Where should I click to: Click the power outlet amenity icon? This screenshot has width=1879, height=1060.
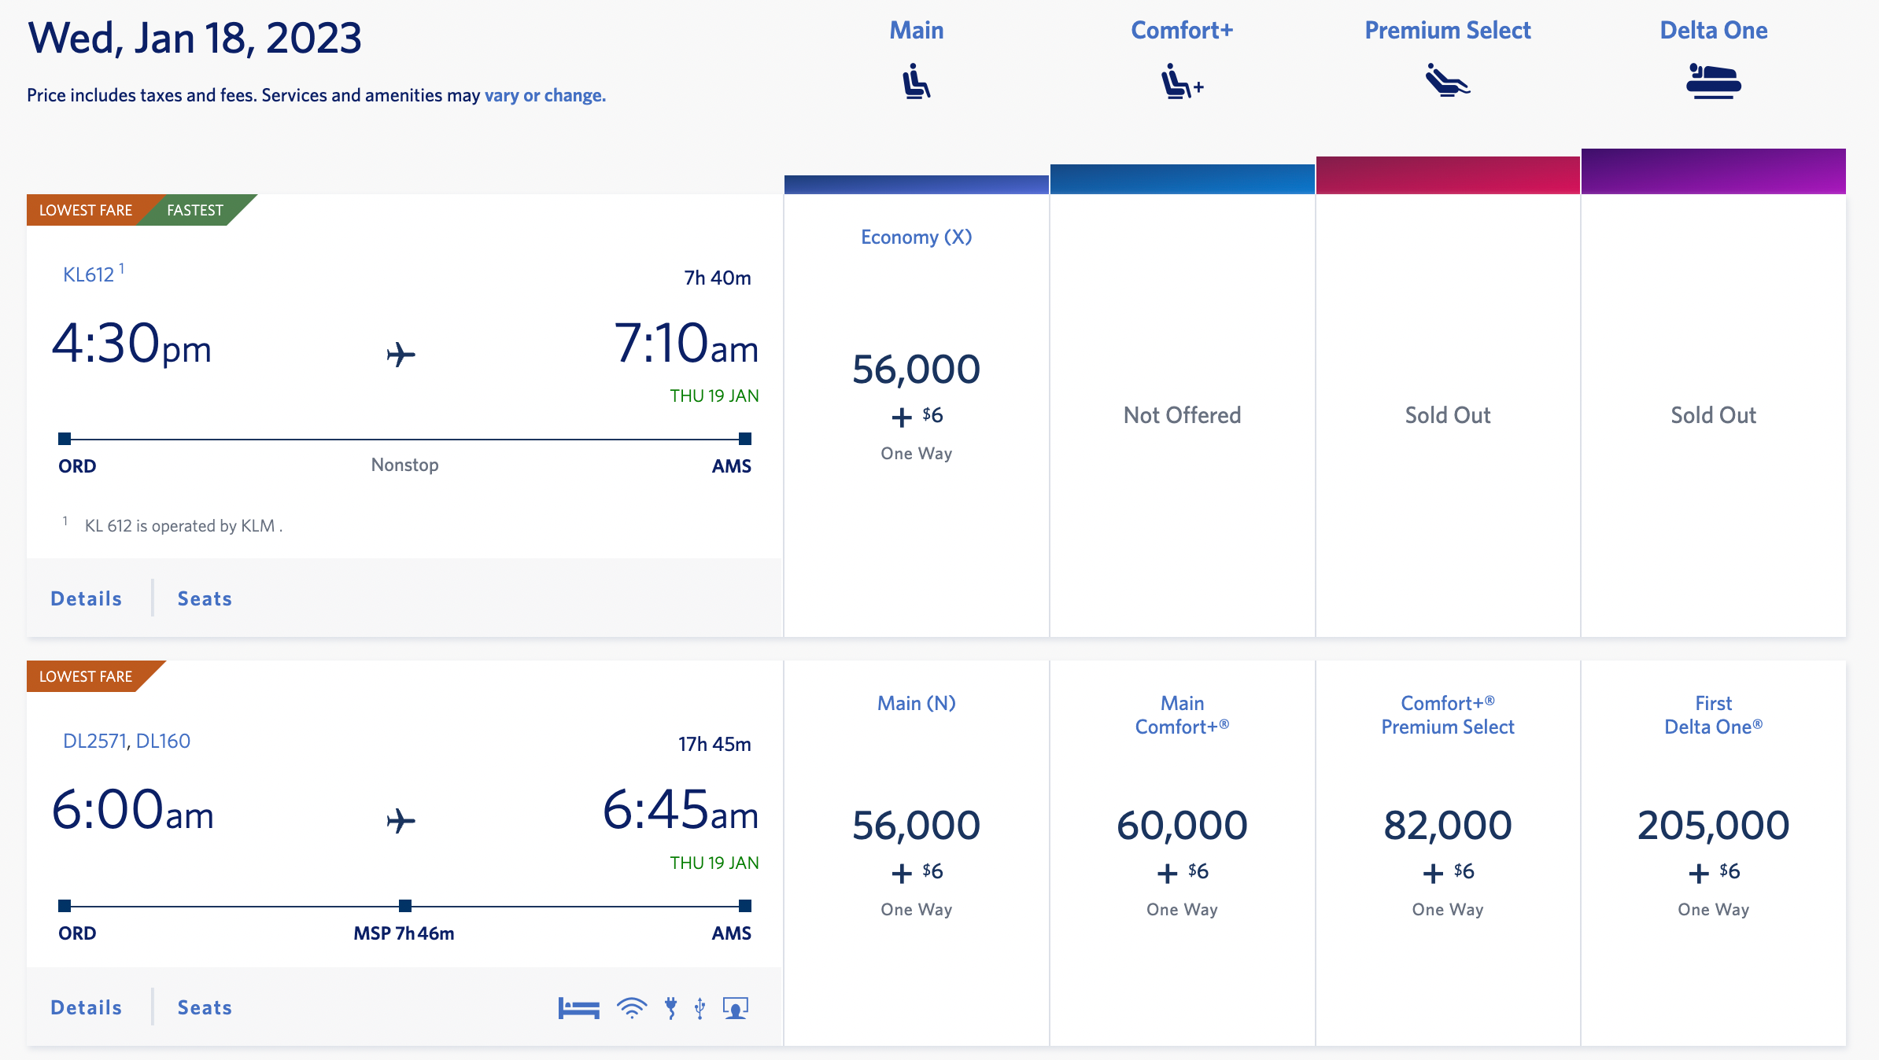[670, 1007]
